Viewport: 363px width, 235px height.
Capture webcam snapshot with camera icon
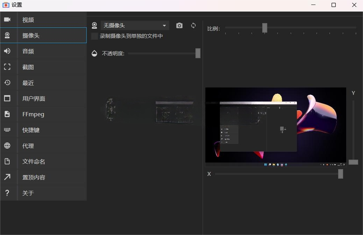[179, 26]
